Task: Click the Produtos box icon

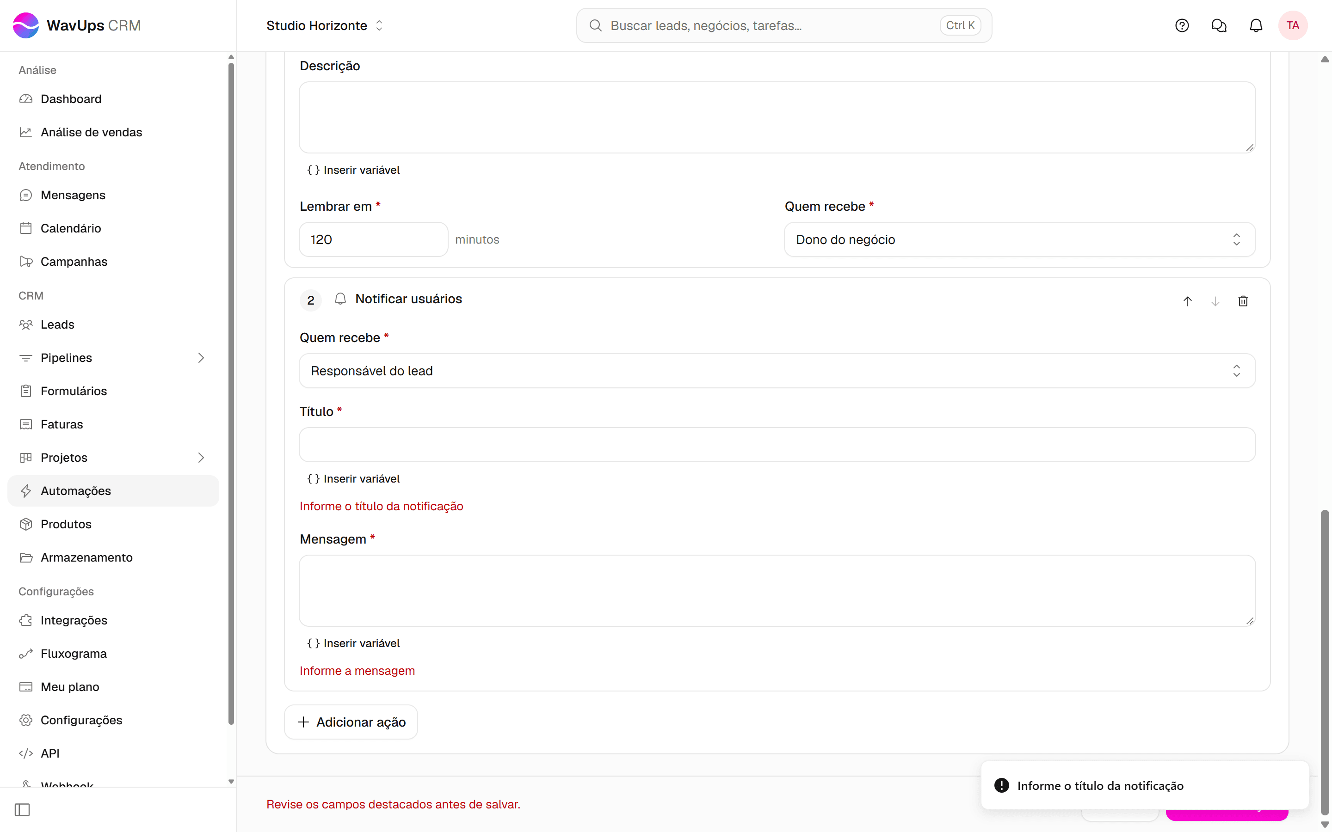Action: click(26, 525)
